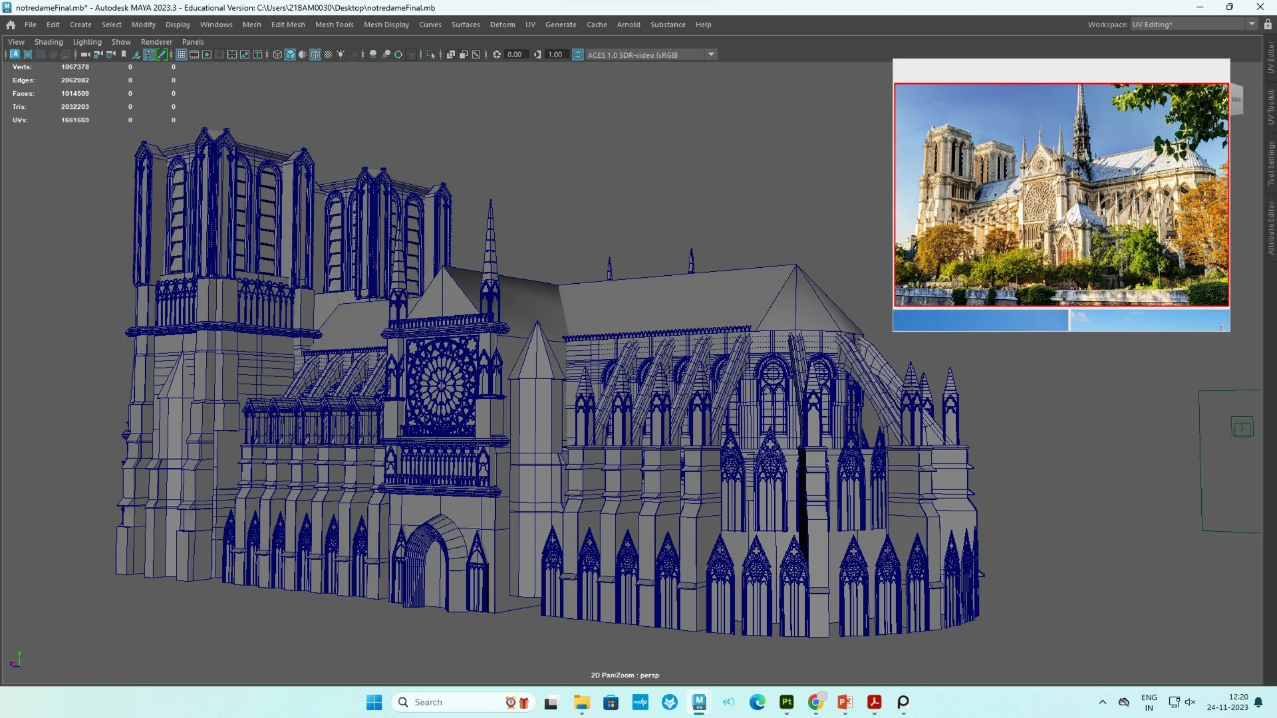Open the ACES view transform dropdown

point(712,55)
